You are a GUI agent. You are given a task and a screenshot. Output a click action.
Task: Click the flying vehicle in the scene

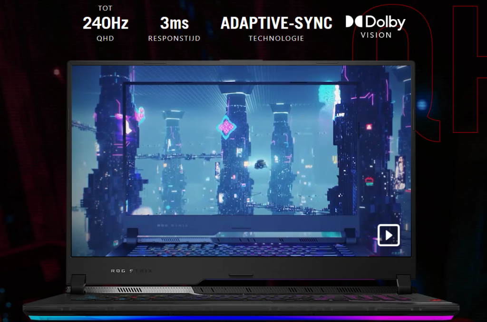coord(260,164)
